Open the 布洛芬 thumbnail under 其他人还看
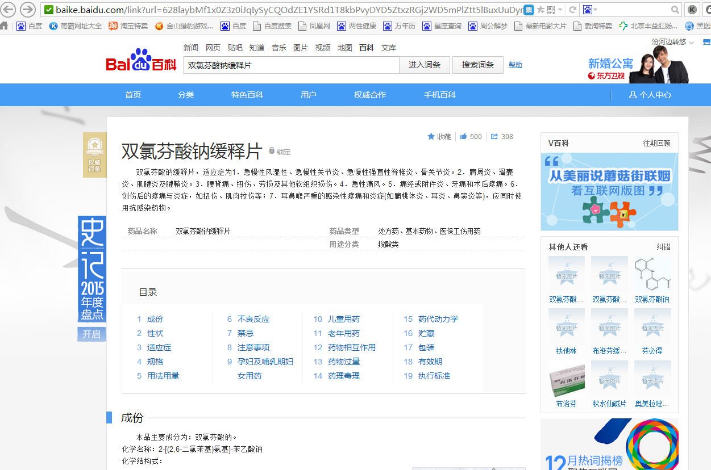 coord(566,381)
